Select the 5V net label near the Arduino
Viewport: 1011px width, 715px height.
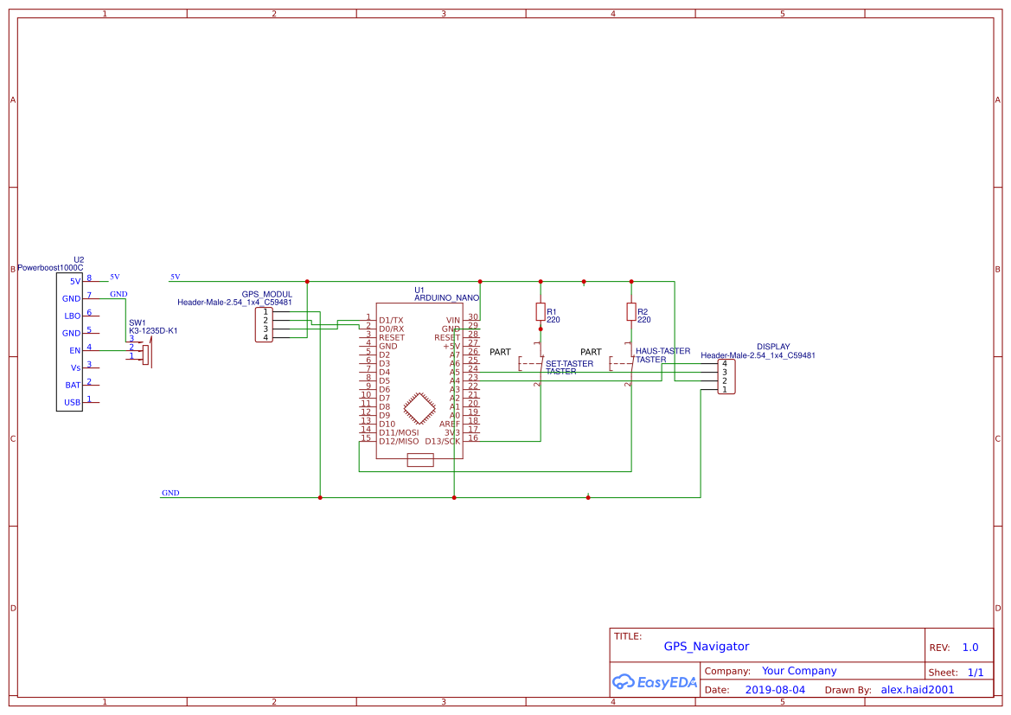click(174, 277)
